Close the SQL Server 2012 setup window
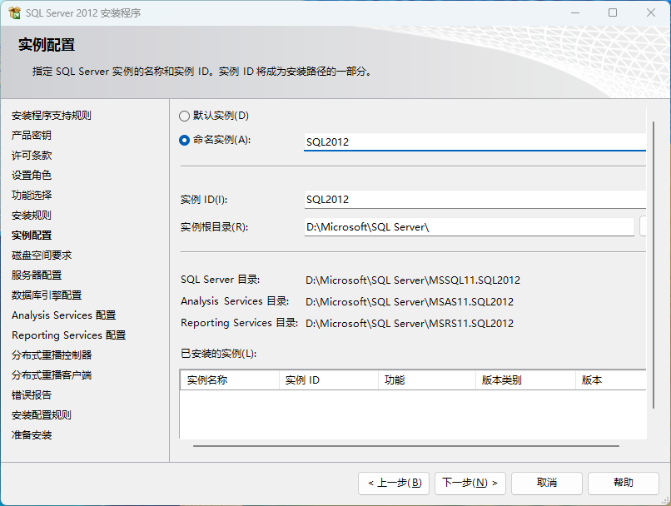671x506 pixels. [651, 12]
